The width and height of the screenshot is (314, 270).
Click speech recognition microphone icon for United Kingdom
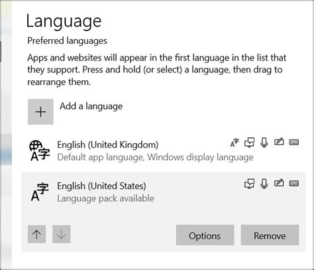click(264, 143)
